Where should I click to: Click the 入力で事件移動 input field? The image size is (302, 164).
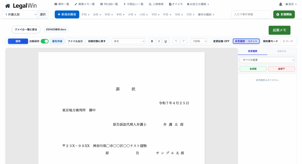(x=251, y=14)
